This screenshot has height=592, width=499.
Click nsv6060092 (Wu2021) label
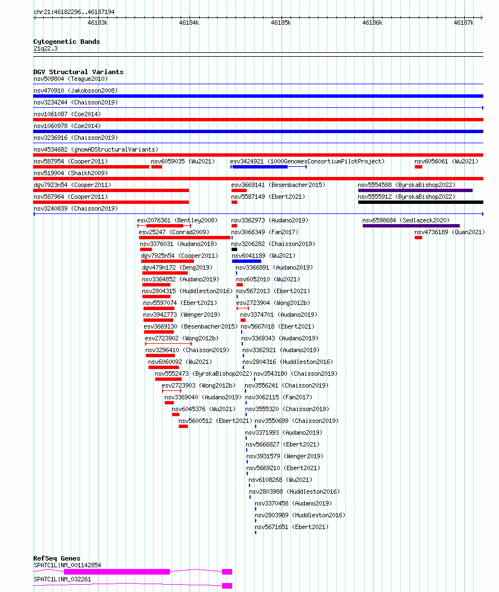click(180, 362)
